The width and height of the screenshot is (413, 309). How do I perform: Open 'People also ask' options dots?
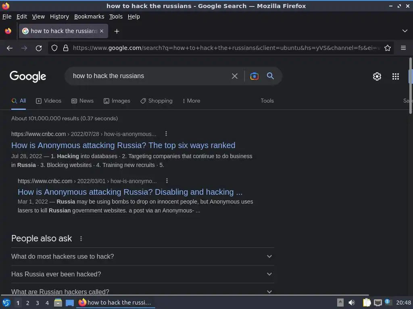[x=81, y=239]
